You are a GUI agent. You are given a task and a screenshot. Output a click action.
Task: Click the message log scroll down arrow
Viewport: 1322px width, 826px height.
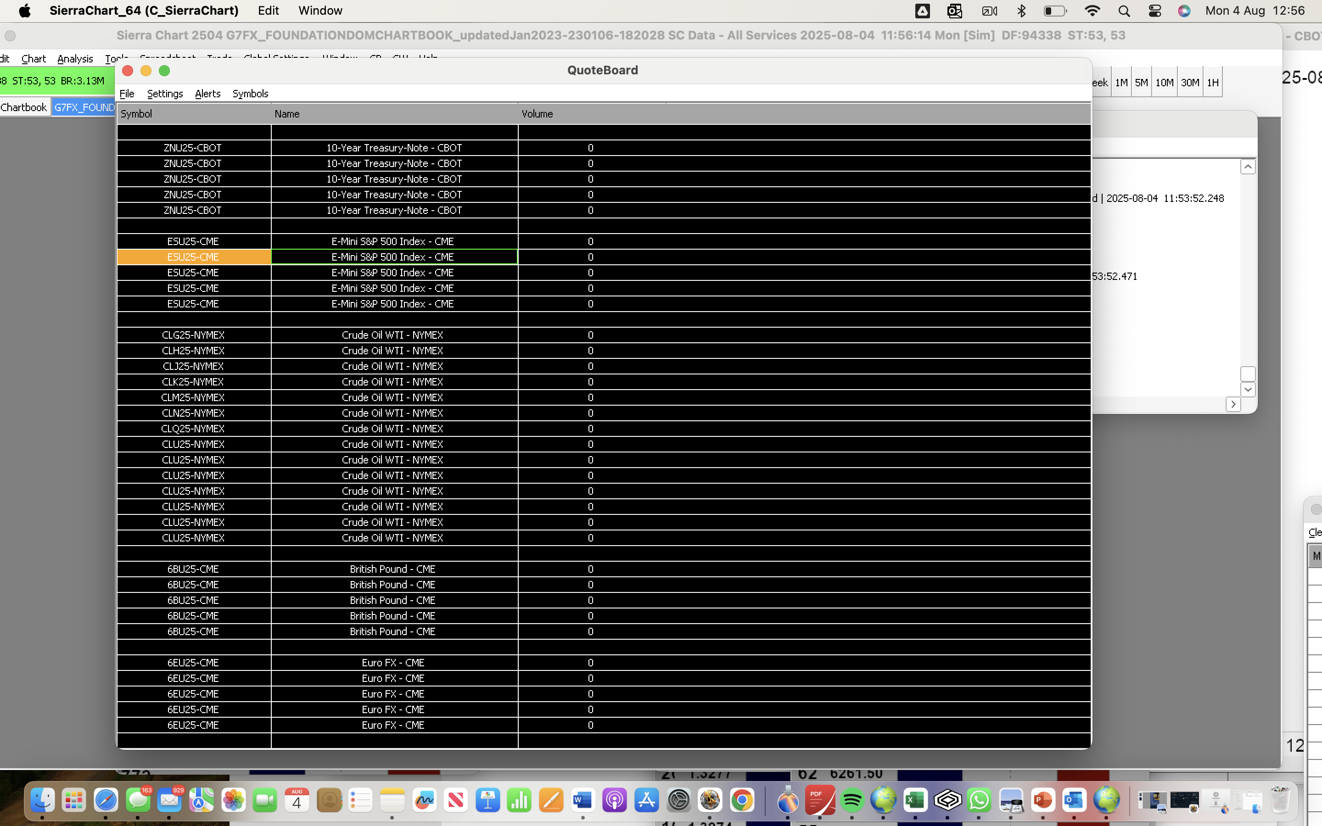tap(1248, 390)
